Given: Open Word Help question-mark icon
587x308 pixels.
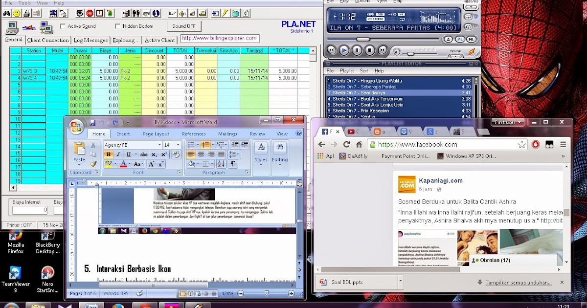Looking at the screenshot, I should 298,133.
